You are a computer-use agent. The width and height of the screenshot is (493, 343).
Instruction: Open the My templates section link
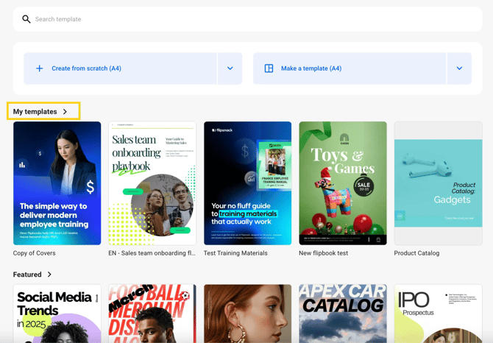coord(35,112)
